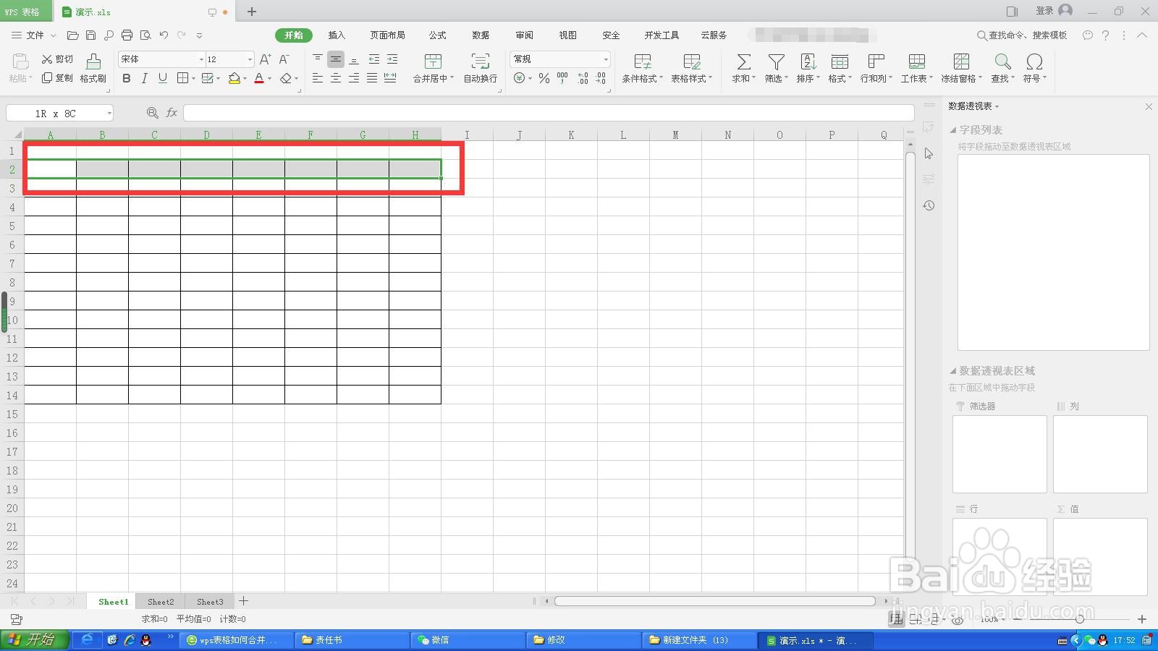Viewport: 1158px width, 651px height.
Task: Click the search commands box 查找命令
Action: pos(1022,35)
